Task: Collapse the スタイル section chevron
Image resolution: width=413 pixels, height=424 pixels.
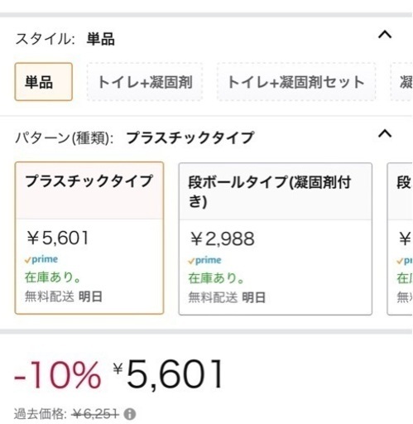Action: pyautogui.click(x=385, y=35)
